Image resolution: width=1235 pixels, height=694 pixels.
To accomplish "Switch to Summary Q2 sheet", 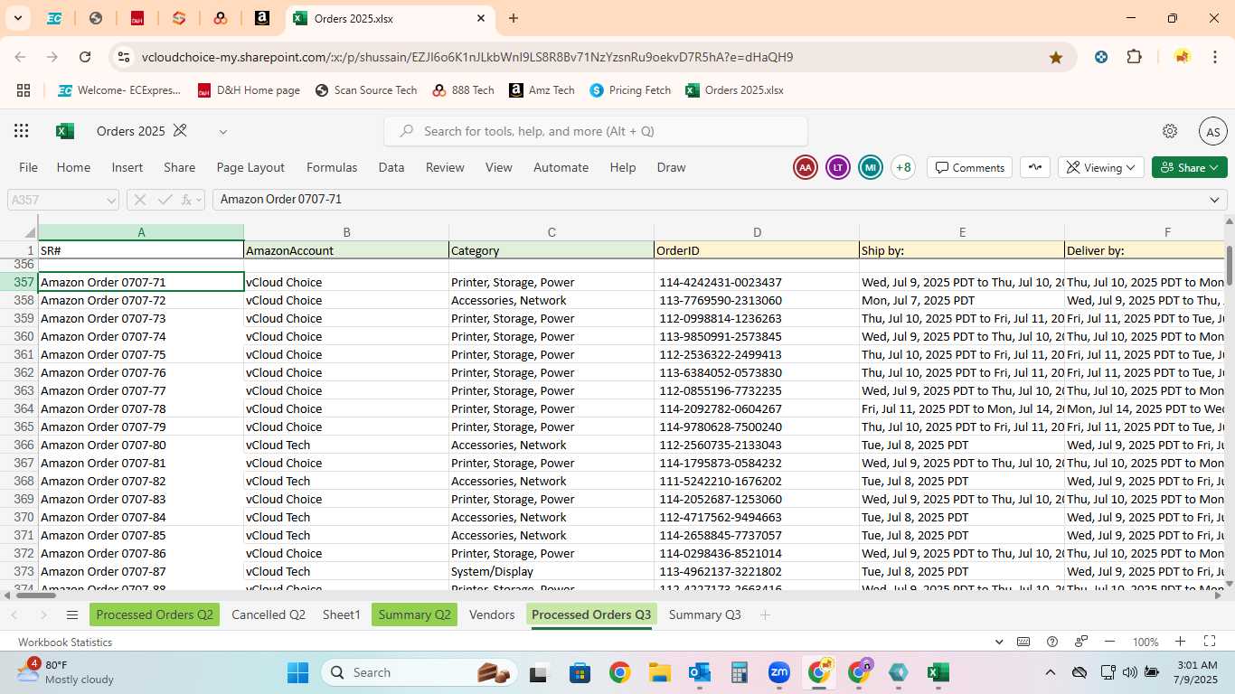I will pos(414,614).
